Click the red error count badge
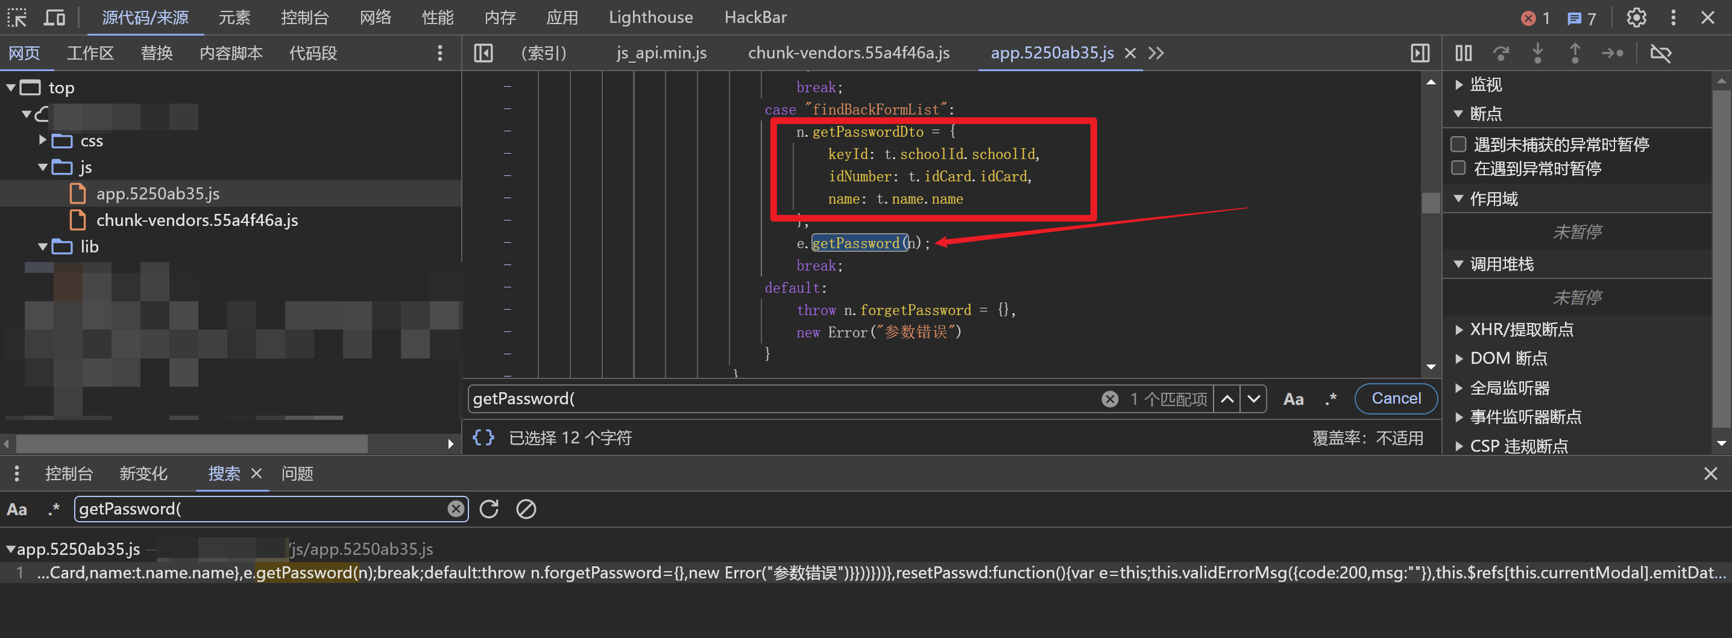This screenshot has width=1732, height=638. pos(1535,18)
